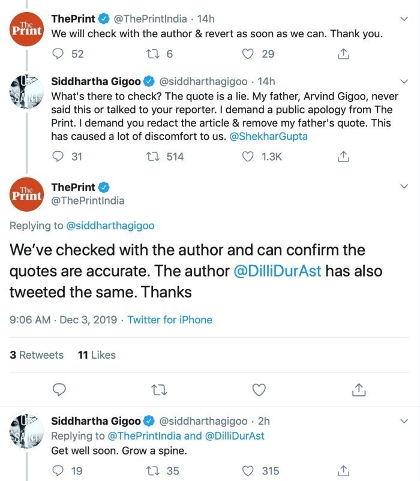Retweet the main ThePrint tweet
Screen dimensions: 420x481
158,390
